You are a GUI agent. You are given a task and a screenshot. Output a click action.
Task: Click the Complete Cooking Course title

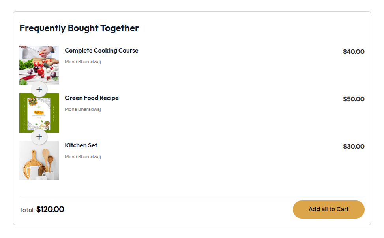[101, 51]
